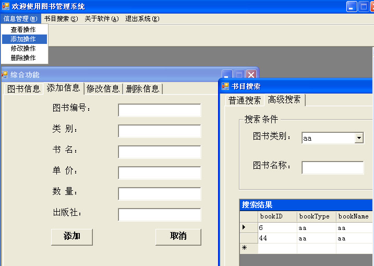The image size is (374, 266).
Task: Switch to the 普通搜索 tab
Action: (x=245, y=100)
